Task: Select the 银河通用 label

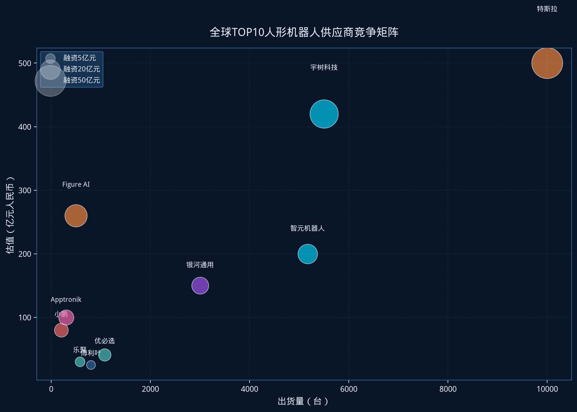Action: point(200,265)
